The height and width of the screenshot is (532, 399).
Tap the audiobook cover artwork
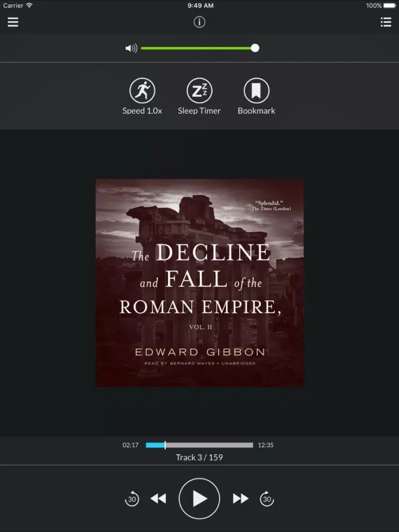pyautogui.click(x=199, y=283)
